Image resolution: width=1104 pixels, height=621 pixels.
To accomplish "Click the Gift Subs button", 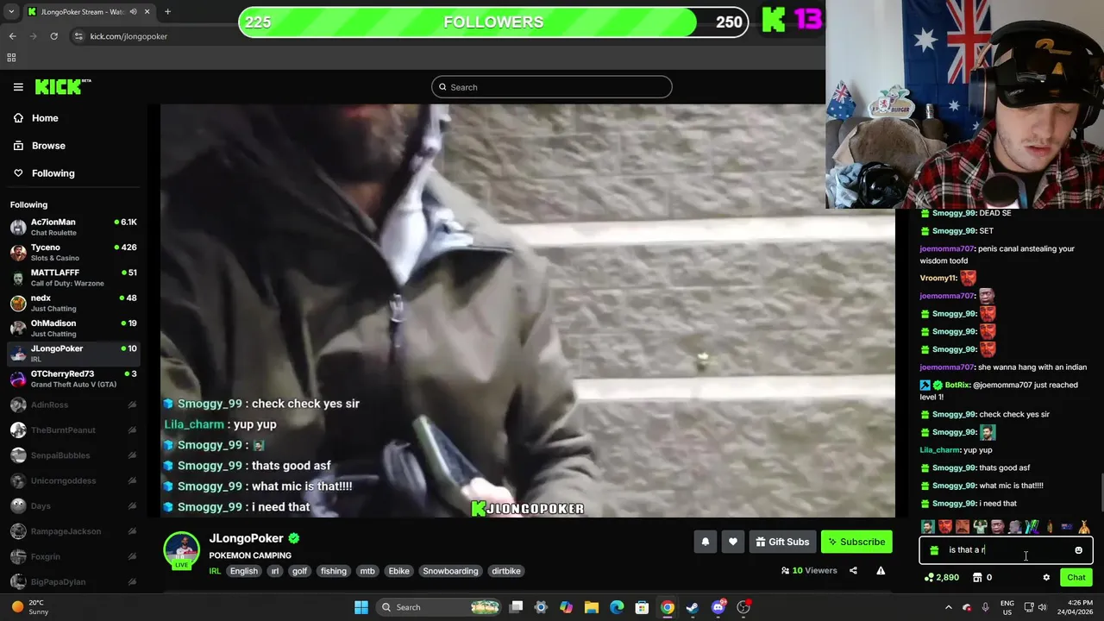I will pyautogui.click(x=782, y=542).
